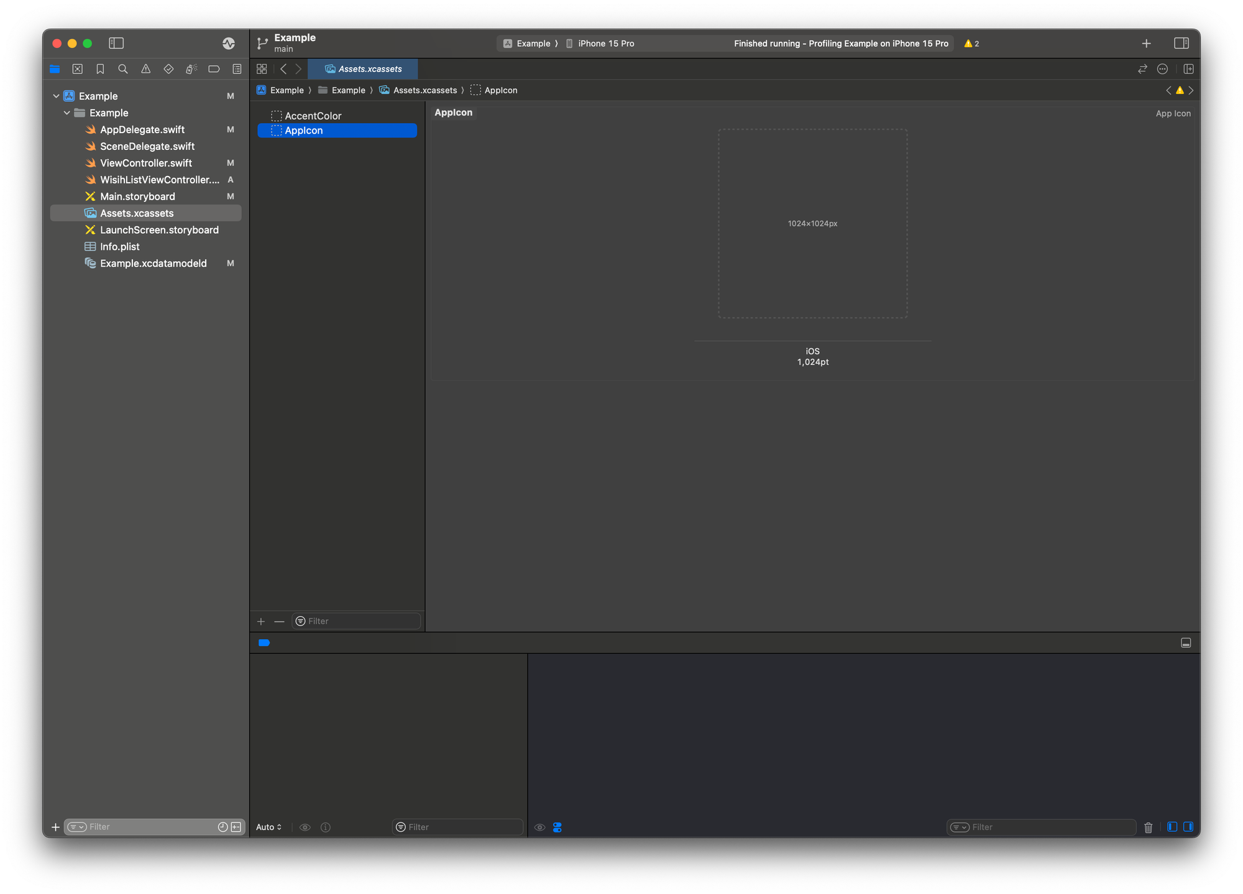The image size is (1243, 894).
Task: Open the related items grid icon
Action: point(262,69)
